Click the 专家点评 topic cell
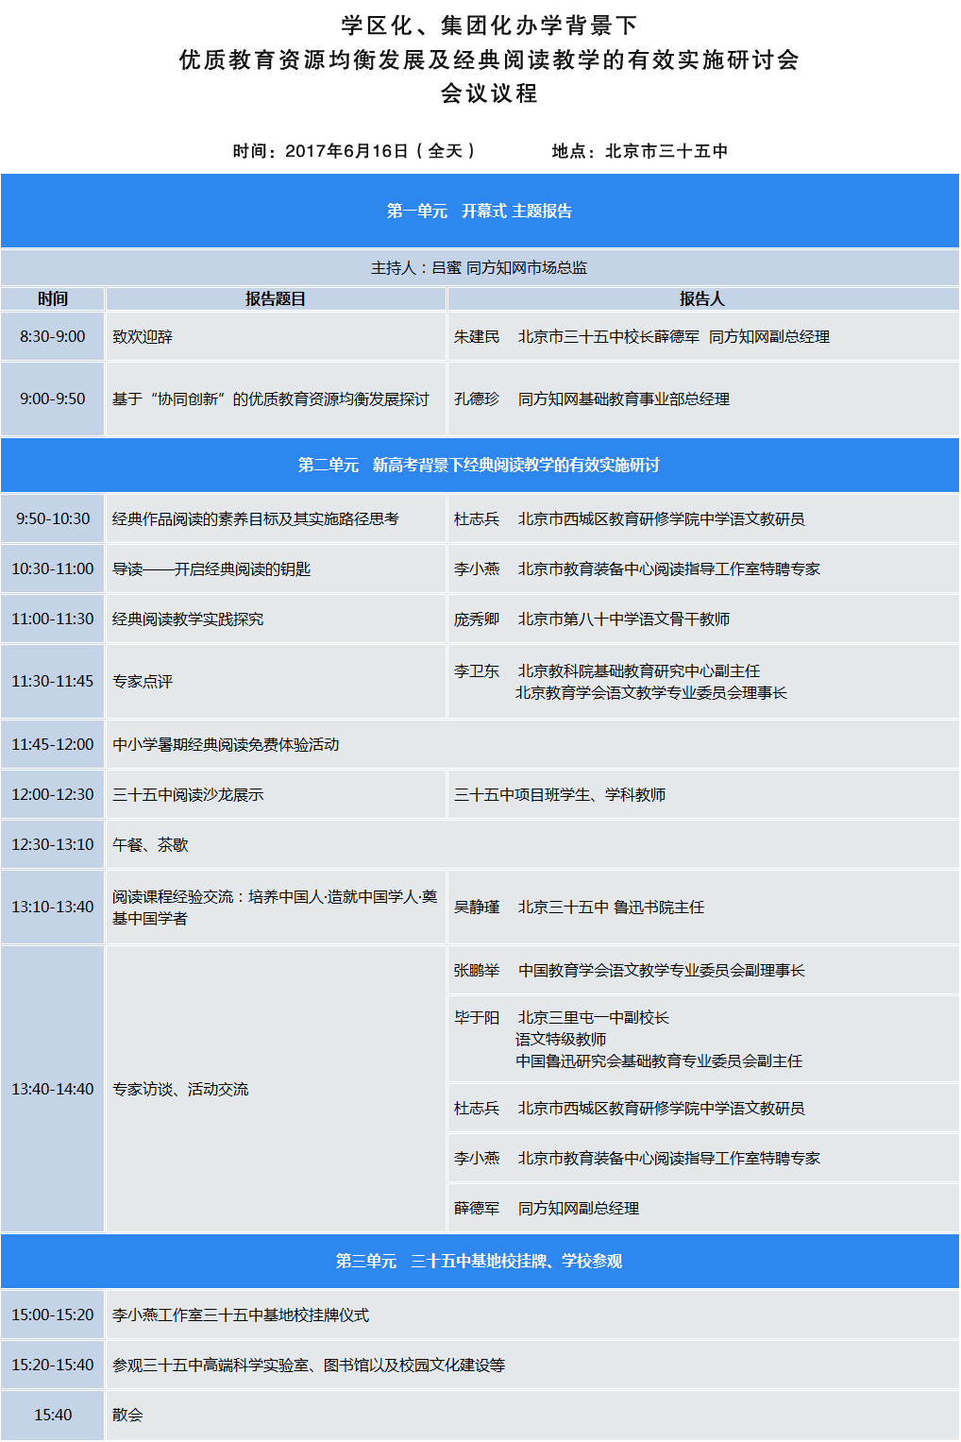961x1442 pixels. pos(276,681)
